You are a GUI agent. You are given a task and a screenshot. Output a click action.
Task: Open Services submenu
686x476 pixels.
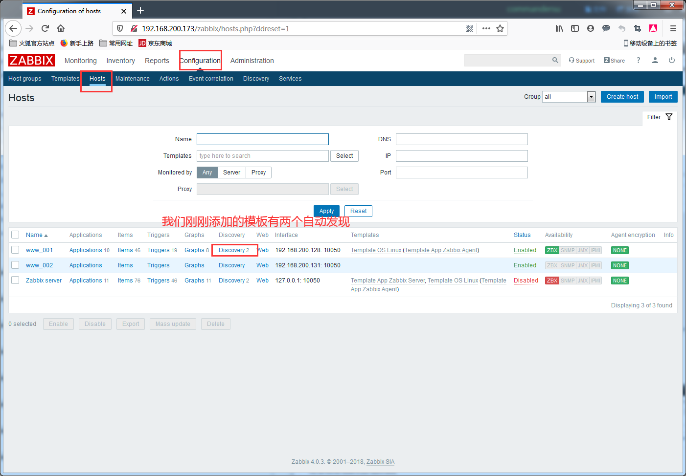click(290, 79)
